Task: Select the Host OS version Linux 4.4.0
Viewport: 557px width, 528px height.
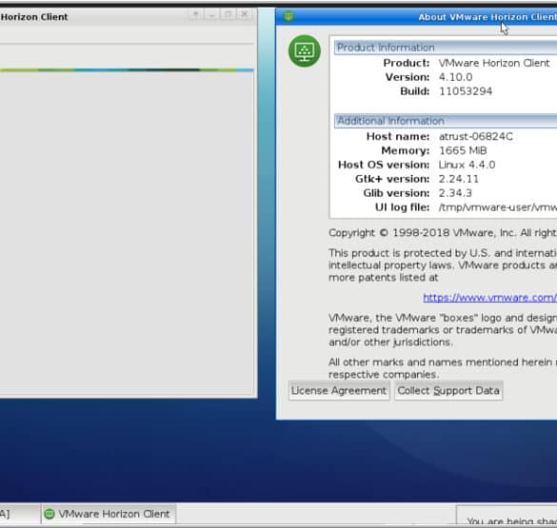Action: 467,165
